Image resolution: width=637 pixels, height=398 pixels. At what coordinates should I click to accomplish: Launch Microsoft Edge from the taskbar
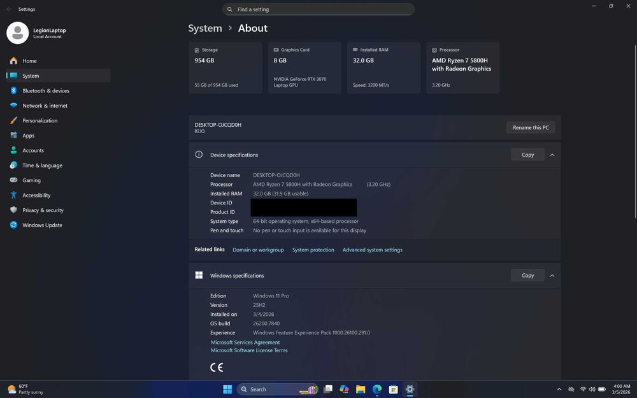click(377, 389)
